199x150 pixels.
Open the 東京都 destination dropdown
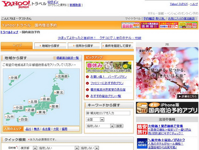28,148
